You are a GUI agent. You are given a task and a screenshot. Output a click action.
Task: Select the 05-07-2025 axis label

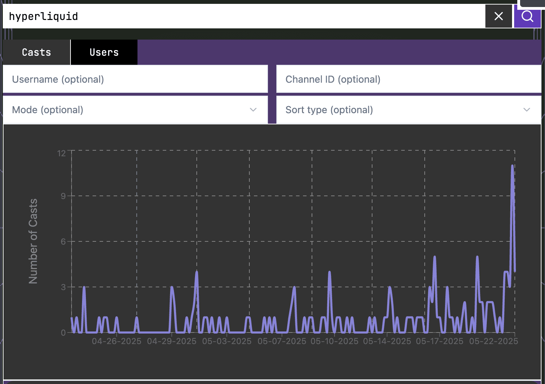coord(282,341)
